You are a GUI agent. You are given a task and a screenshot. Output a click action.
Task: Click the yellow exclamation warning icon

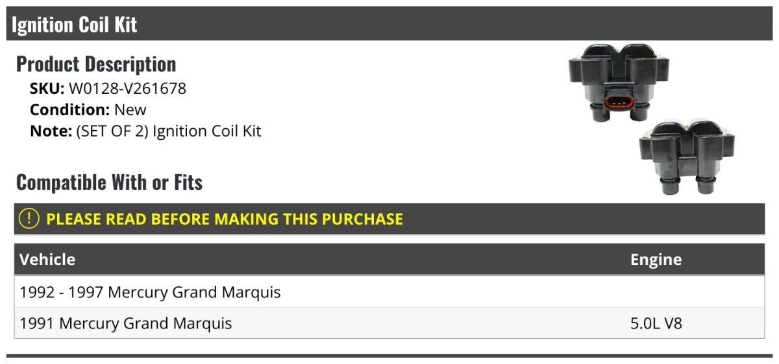pos(29,219)
